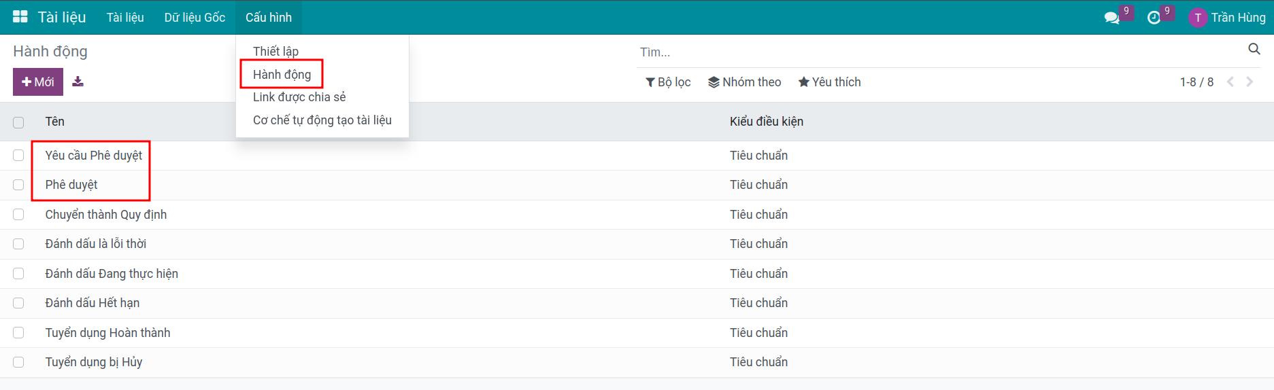Click the Tìm... search field
The width and height of the screenshot is (1274, 390).
(x=939, y=52)
